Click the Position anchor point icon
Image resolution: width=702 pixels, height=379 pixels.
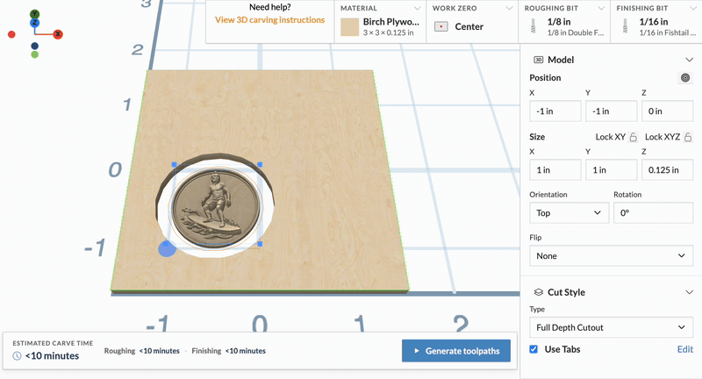click(x=685, y=78)
